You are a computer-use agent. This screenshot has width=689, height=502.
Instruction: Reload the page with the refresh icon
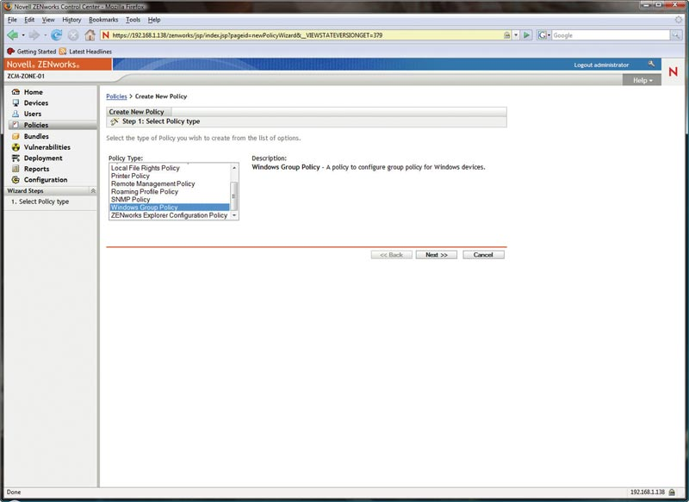click(x=56, y=35)
